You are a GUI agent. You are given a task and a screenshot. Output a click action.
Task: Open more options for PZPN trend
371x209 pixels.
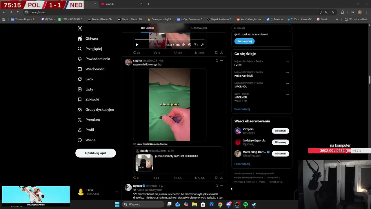pos(288,62)
